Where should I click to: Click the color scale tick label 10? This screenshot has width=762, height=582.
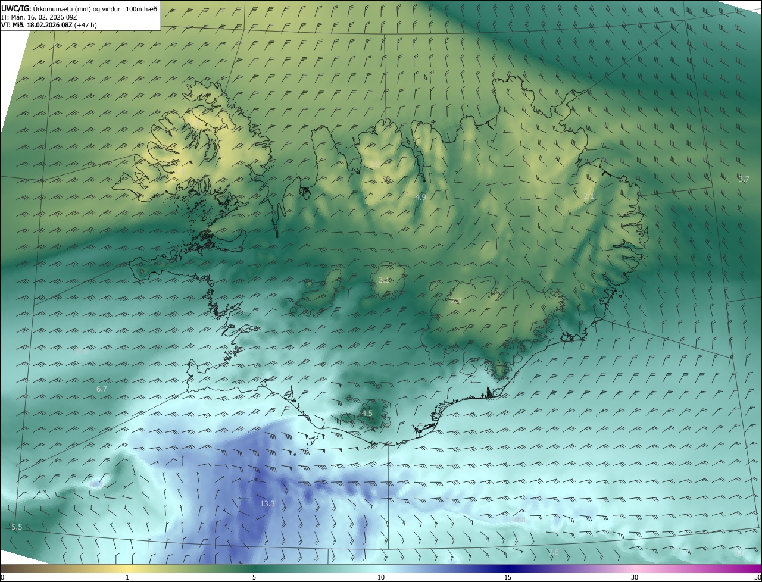[381, 577]
